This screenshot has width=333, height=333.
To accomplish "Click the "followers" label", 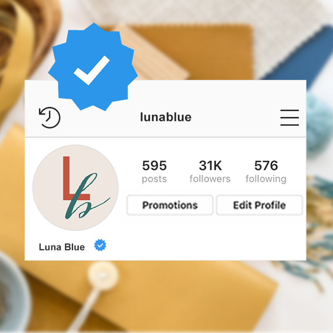I will (210, 179).
